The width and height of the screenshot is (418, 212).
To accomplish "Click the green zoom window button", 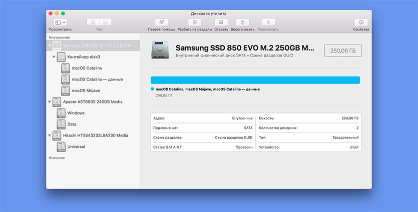I will (x=63, y=13).
